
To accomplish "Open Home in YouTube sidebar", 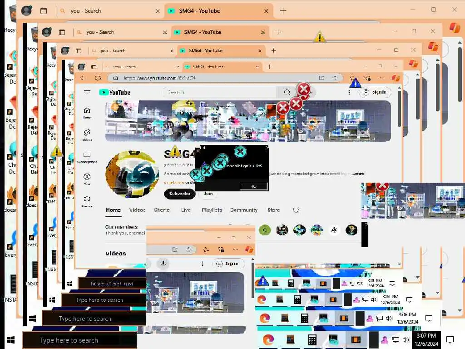I will coord(87,113).
